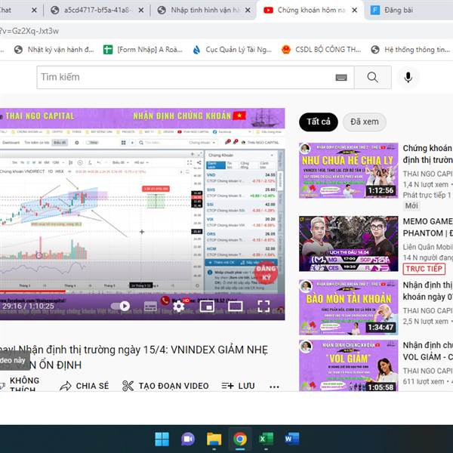Click the browser address bar URL
Screen dimensions: 453x453
tap(29, 31)
